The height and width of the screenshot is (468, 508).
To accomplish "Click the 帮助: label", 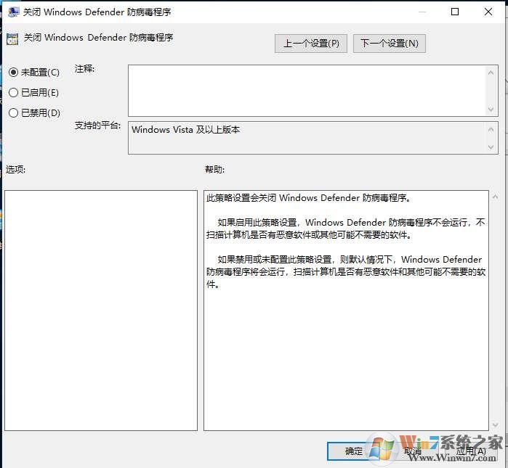I will [x=215, y=169].
